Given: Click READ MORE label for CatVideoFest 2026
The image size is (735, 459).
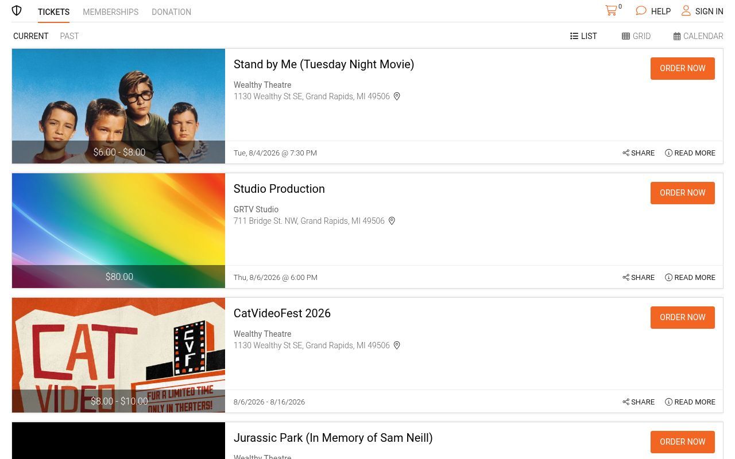Looking at the screenshot, I should coord(695,402).
